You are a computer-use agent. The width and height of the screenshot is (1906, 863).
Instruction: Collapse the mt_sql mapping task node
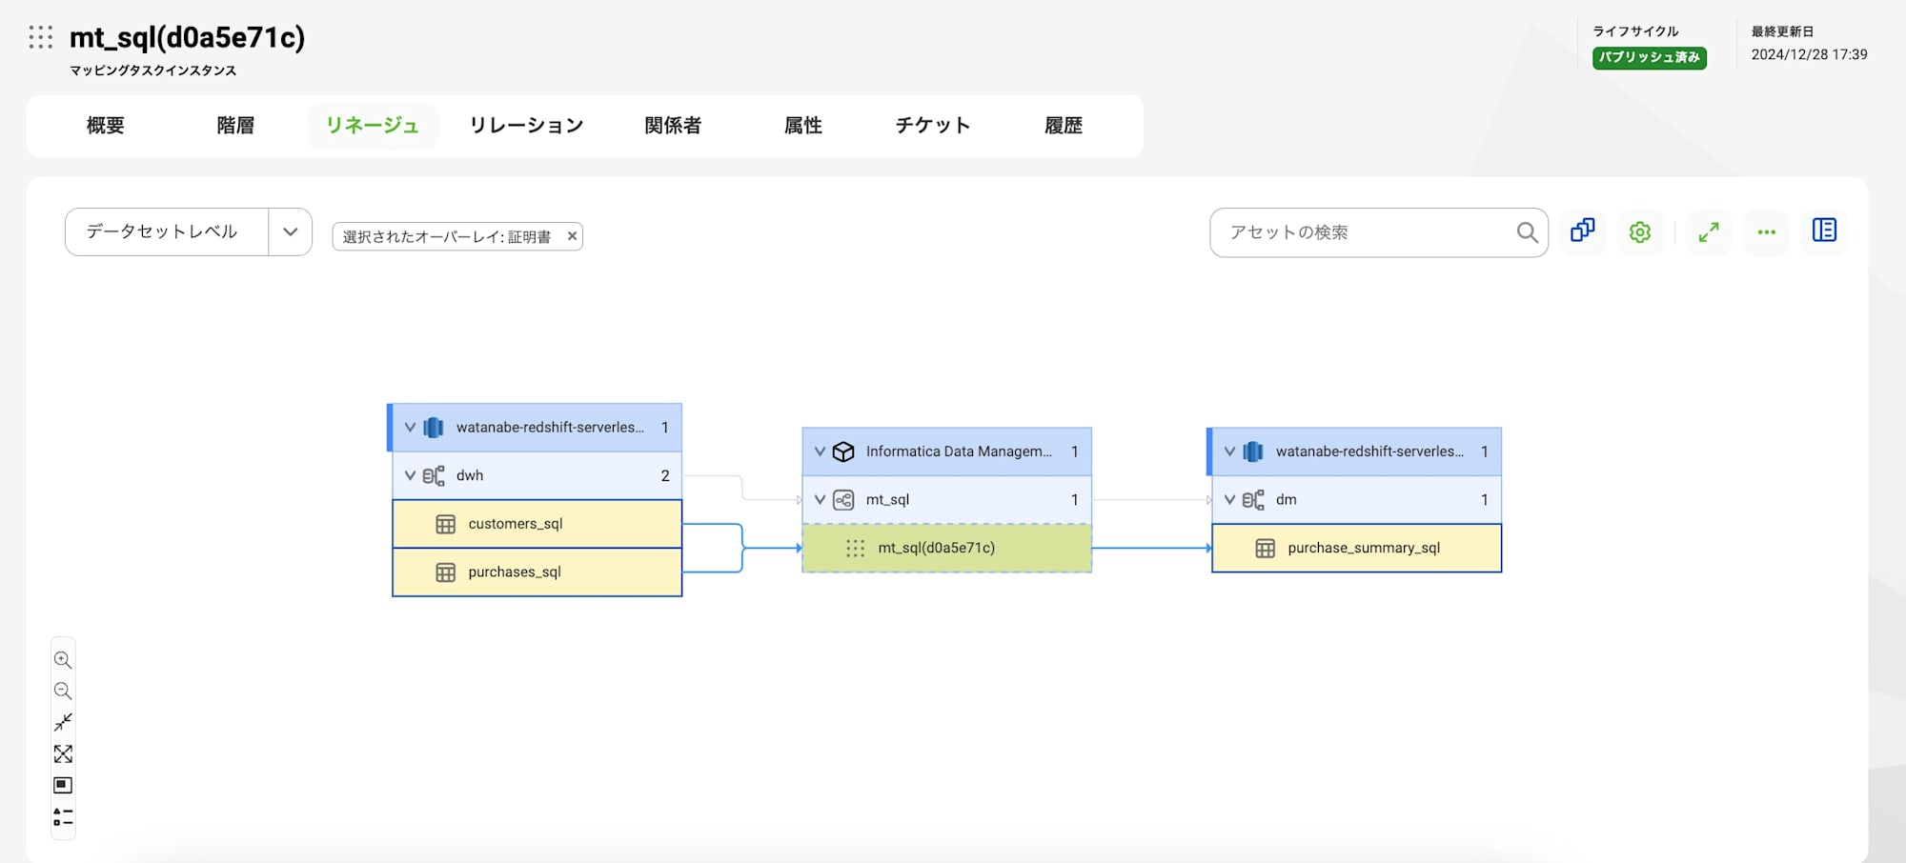(x=820, y=499)
